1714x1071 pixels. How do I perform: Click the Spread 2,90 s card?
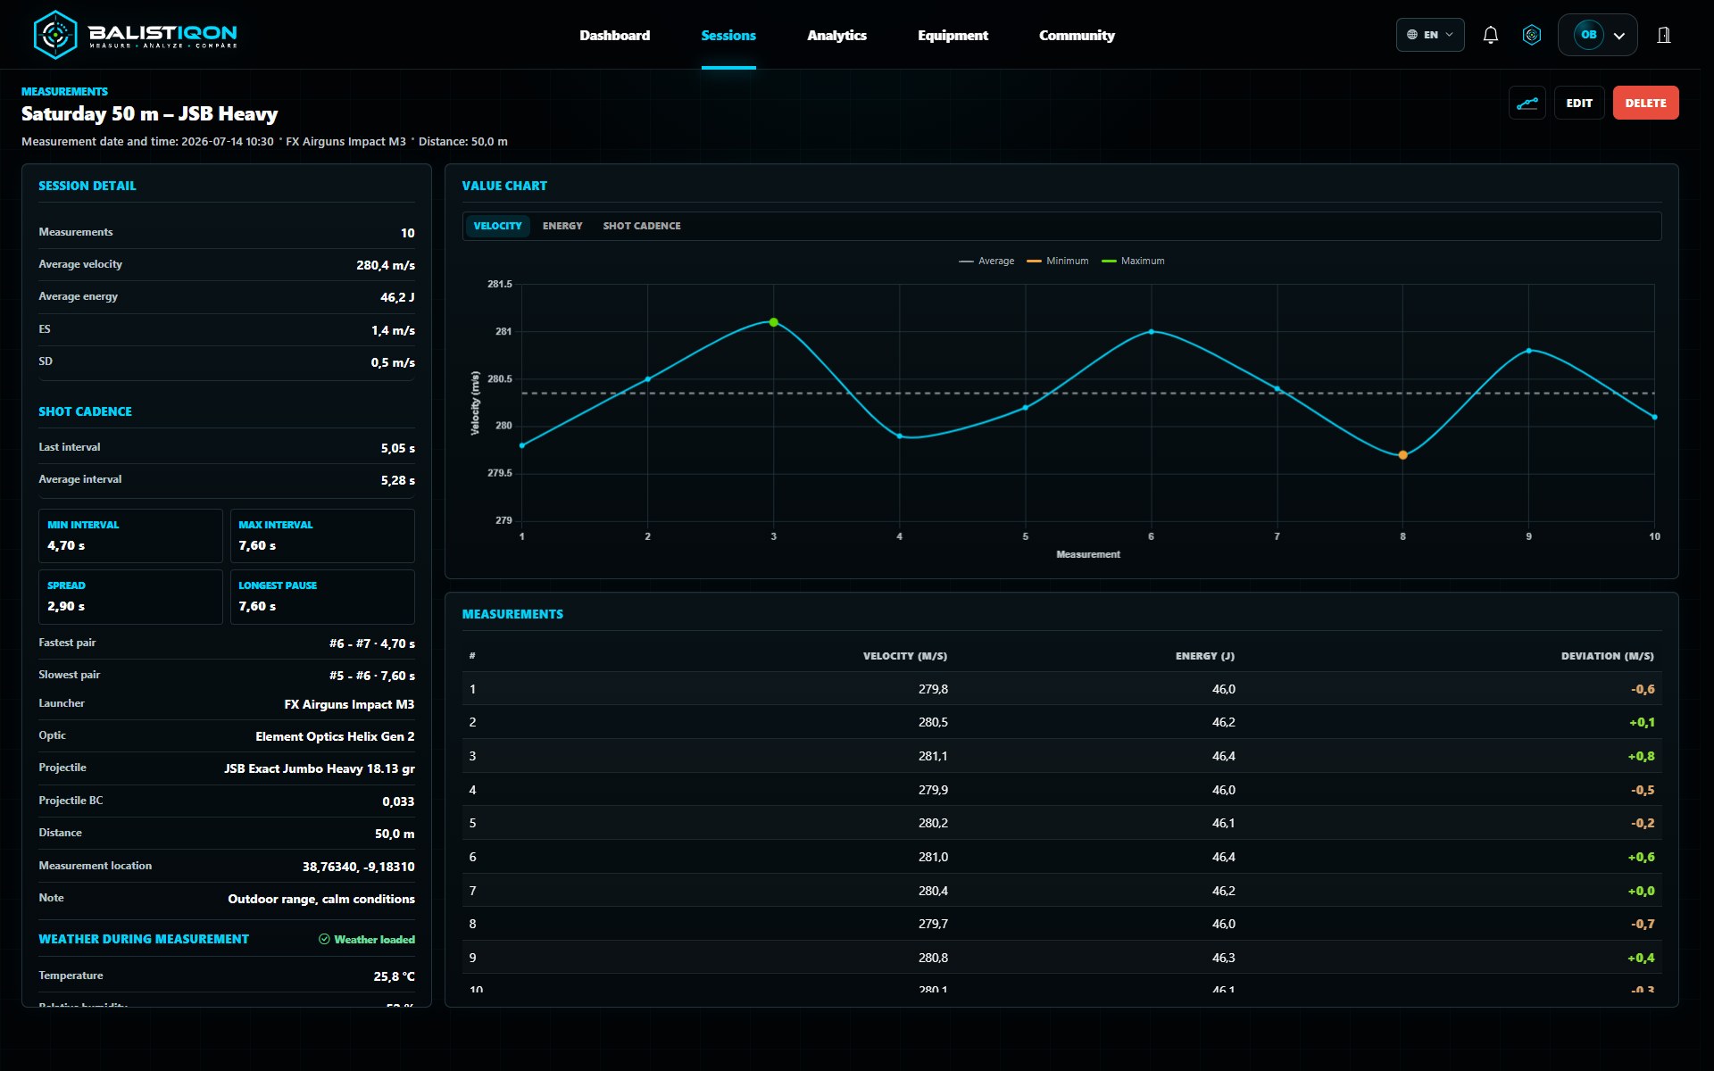coord(130,596)
